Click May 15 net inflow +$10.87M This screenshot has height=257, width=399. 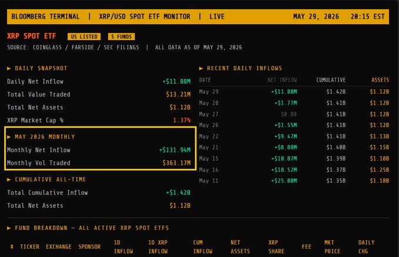[x=284, y=158]
